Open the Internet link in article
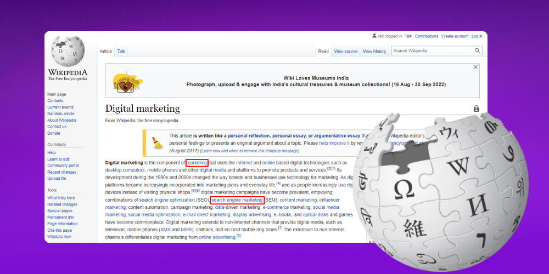Image resolution: width=549 pixels, height=274 pixels. [x=244, y=163]
